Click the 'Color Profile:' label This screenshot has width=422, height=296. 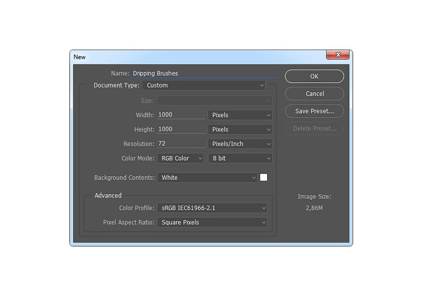pyautogui.click(x=137, y=208)
